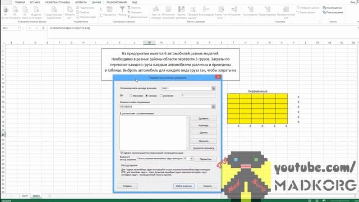Click the Clear filter (Очистить) item

(x=134, y=8)
